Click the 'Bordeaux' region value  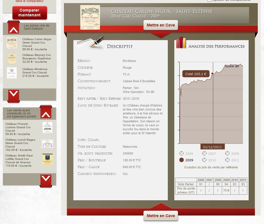[x=130, y=61]
